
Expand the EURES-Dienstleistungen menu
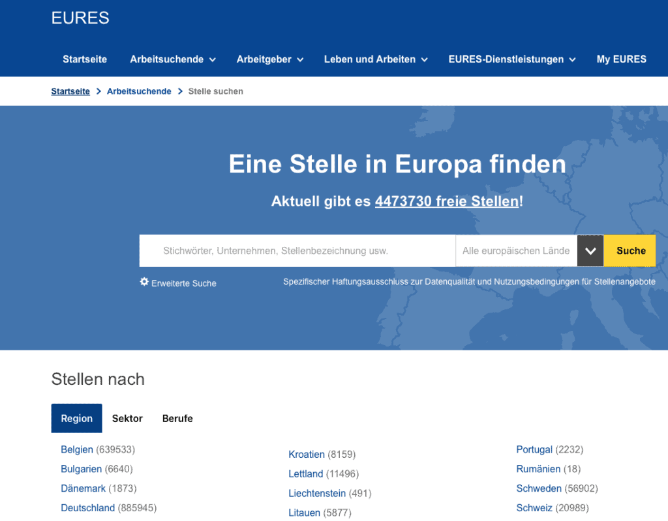[512, 59]
